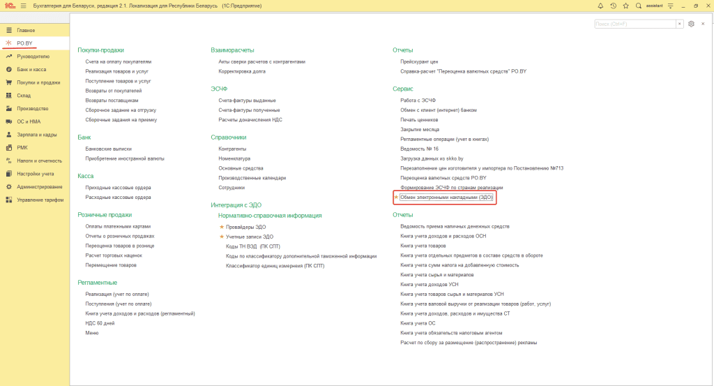Open Счета-фактуры выданные
Image resolution: width=714 pixels, height=386 pixels.
click(248, 101)
